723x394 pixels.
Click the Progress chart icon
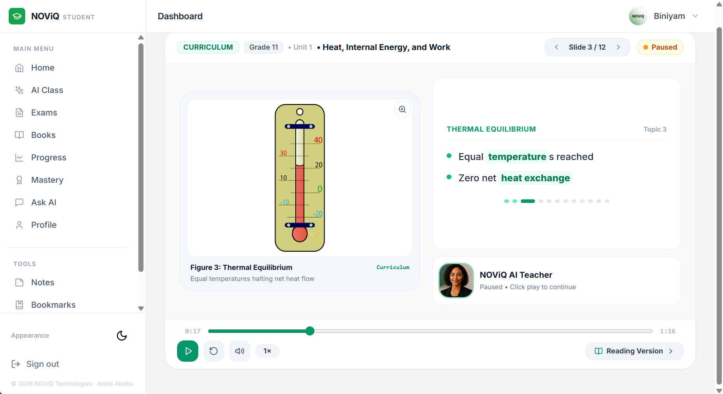(19, 158)
